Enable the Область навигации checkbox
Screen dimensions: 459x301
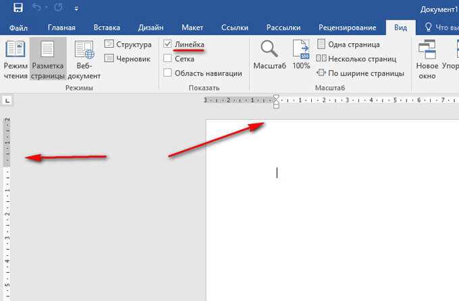[x=167, y=73]
